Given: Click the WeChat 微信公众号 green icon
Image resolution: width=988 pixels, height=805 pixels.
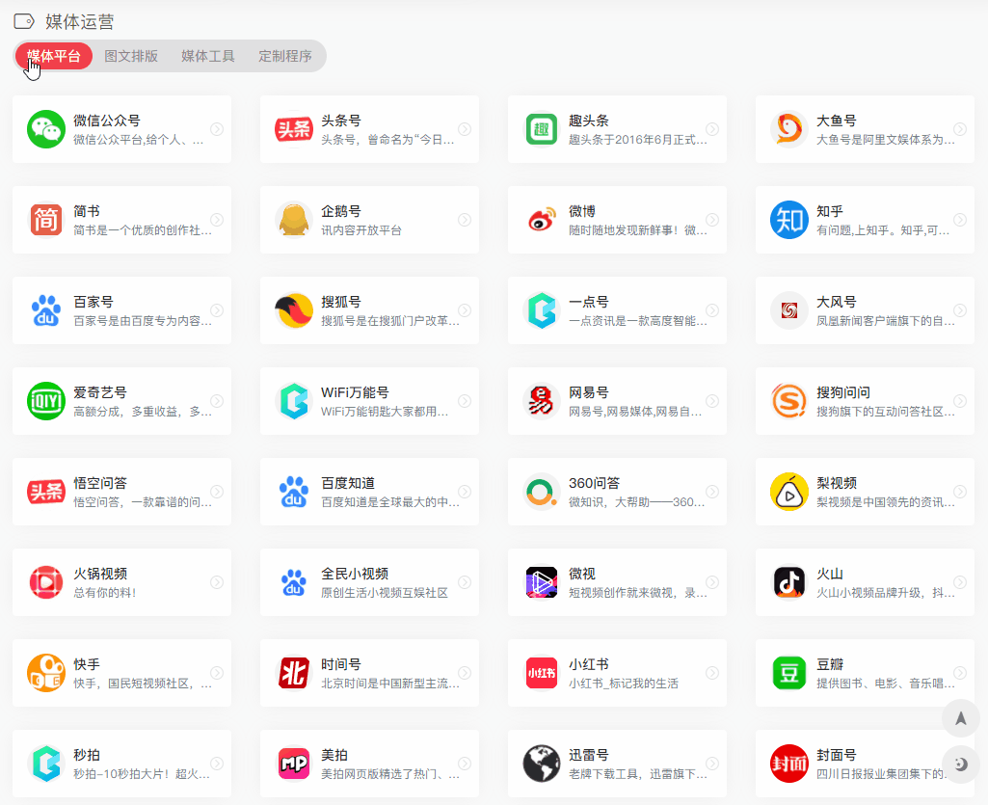Looking at the screenshot, I should 46,129.
